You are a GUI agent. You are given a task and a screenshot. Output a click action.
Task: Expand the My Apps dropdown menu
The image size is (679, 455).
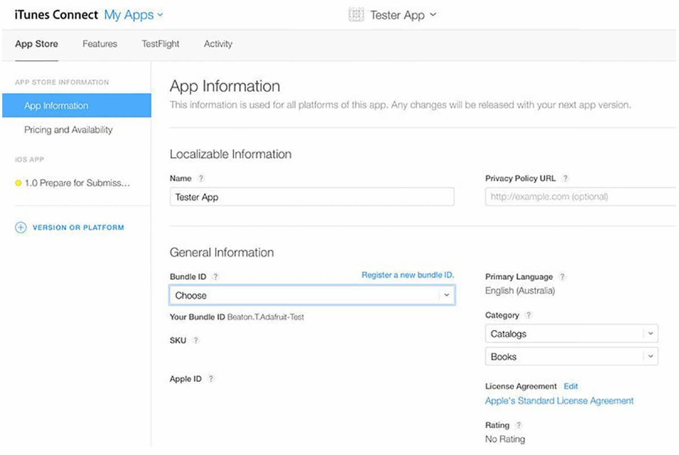coord(134,15)
